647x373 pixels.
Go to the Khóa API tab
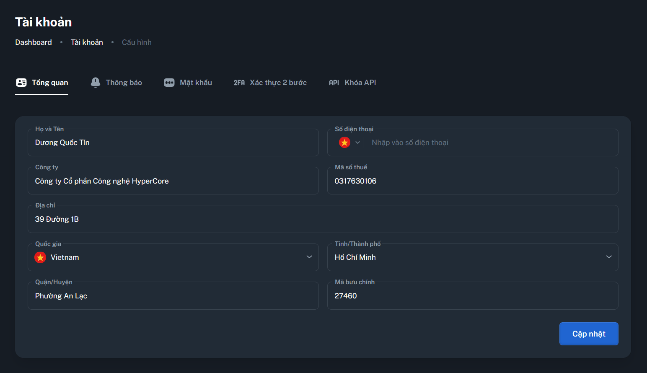pyautogui.click(x=352, y=83)
